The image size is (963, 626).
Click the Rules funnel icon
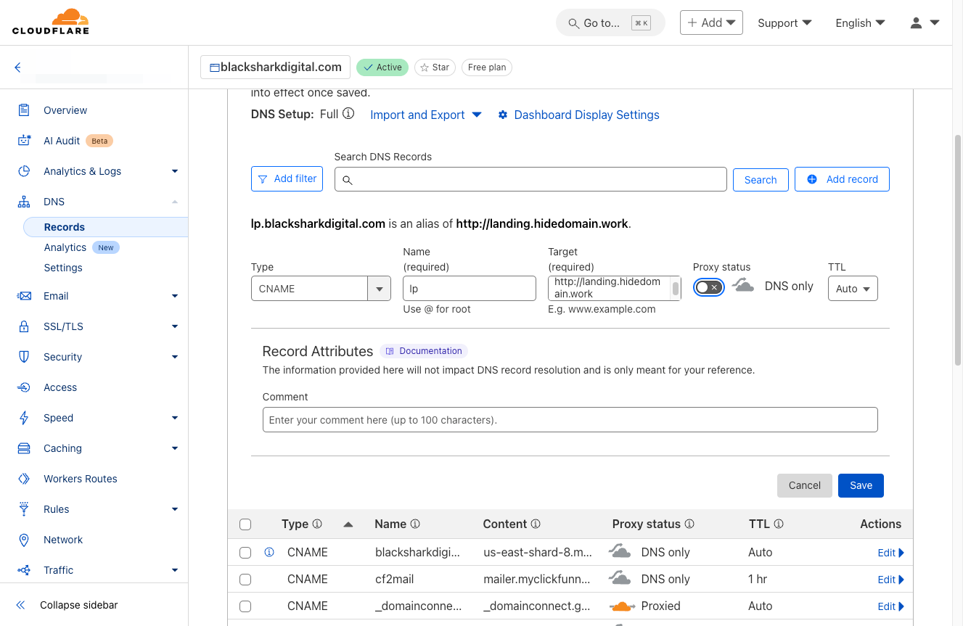(24, 509)
